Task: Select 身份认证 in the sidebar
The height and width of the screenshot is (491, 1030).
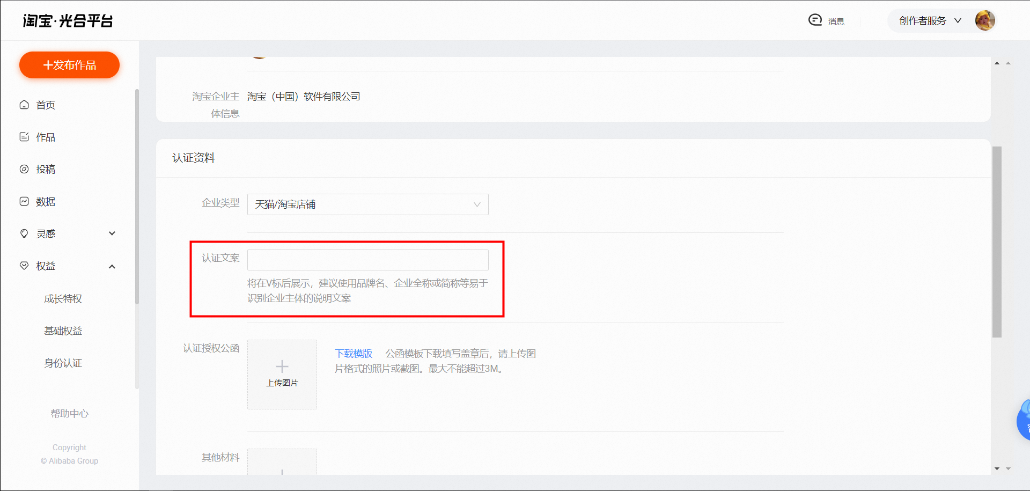Action: (63, 363)
